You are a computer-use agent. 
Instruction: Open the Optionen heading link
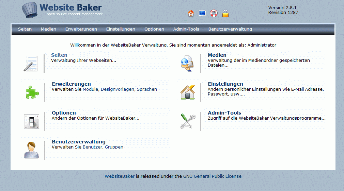(x=64, y=113)
